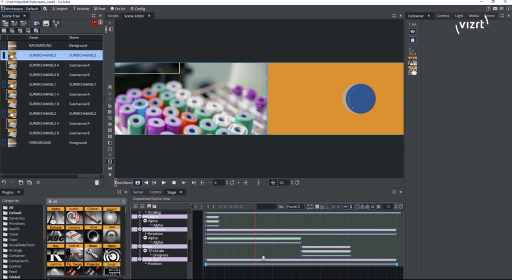Image resolution: width=512 pixels, height=280 pixels.
Task: Stop the animation playback
Action: (x=173, y=182)
